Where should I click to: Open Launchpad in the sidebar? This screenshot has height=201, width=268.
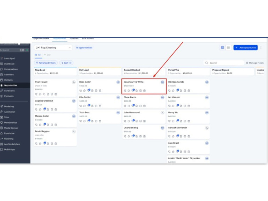pos(9,58)
